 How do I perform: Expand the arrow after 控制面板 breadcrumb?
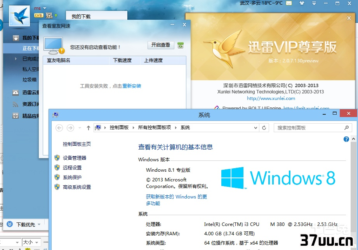tap(133, 128)
